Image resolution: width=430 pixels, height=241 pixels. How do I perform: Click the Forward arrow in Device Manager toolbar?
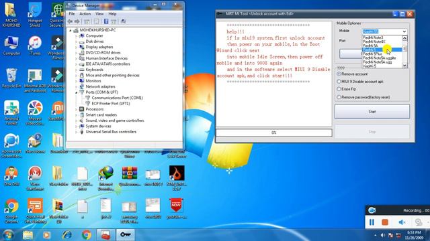click(77, 21)
